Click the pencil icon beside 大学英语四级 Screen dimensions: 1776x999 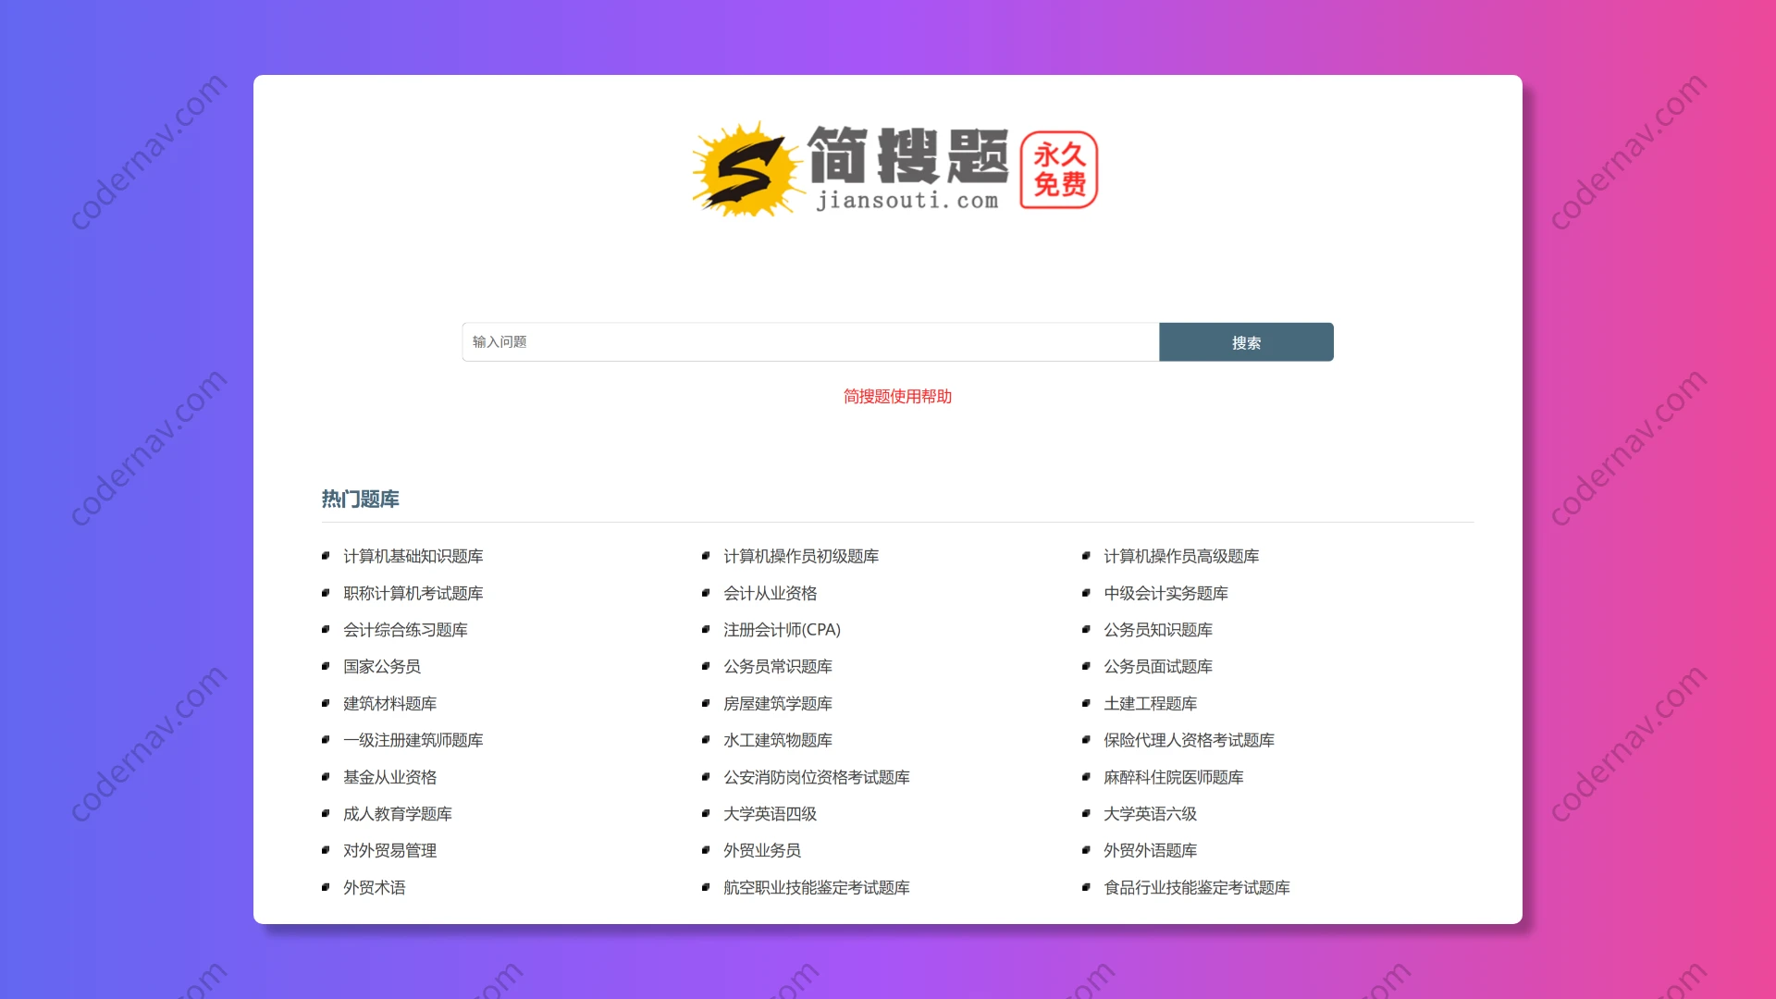click(x=706, y=814)
